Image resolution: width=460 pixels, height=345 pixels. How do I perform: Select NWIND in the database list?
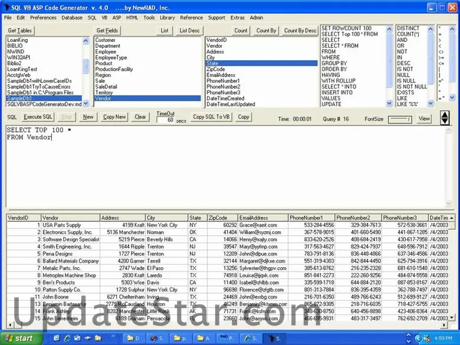44,52
